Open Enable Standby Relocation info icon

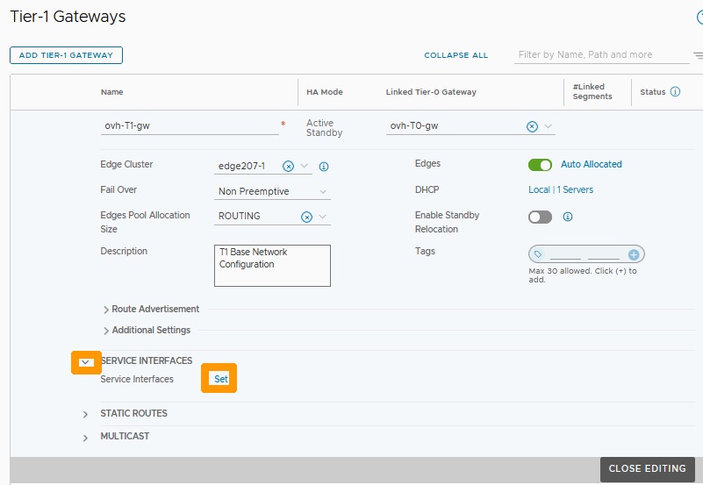click(x=568, y=217)
